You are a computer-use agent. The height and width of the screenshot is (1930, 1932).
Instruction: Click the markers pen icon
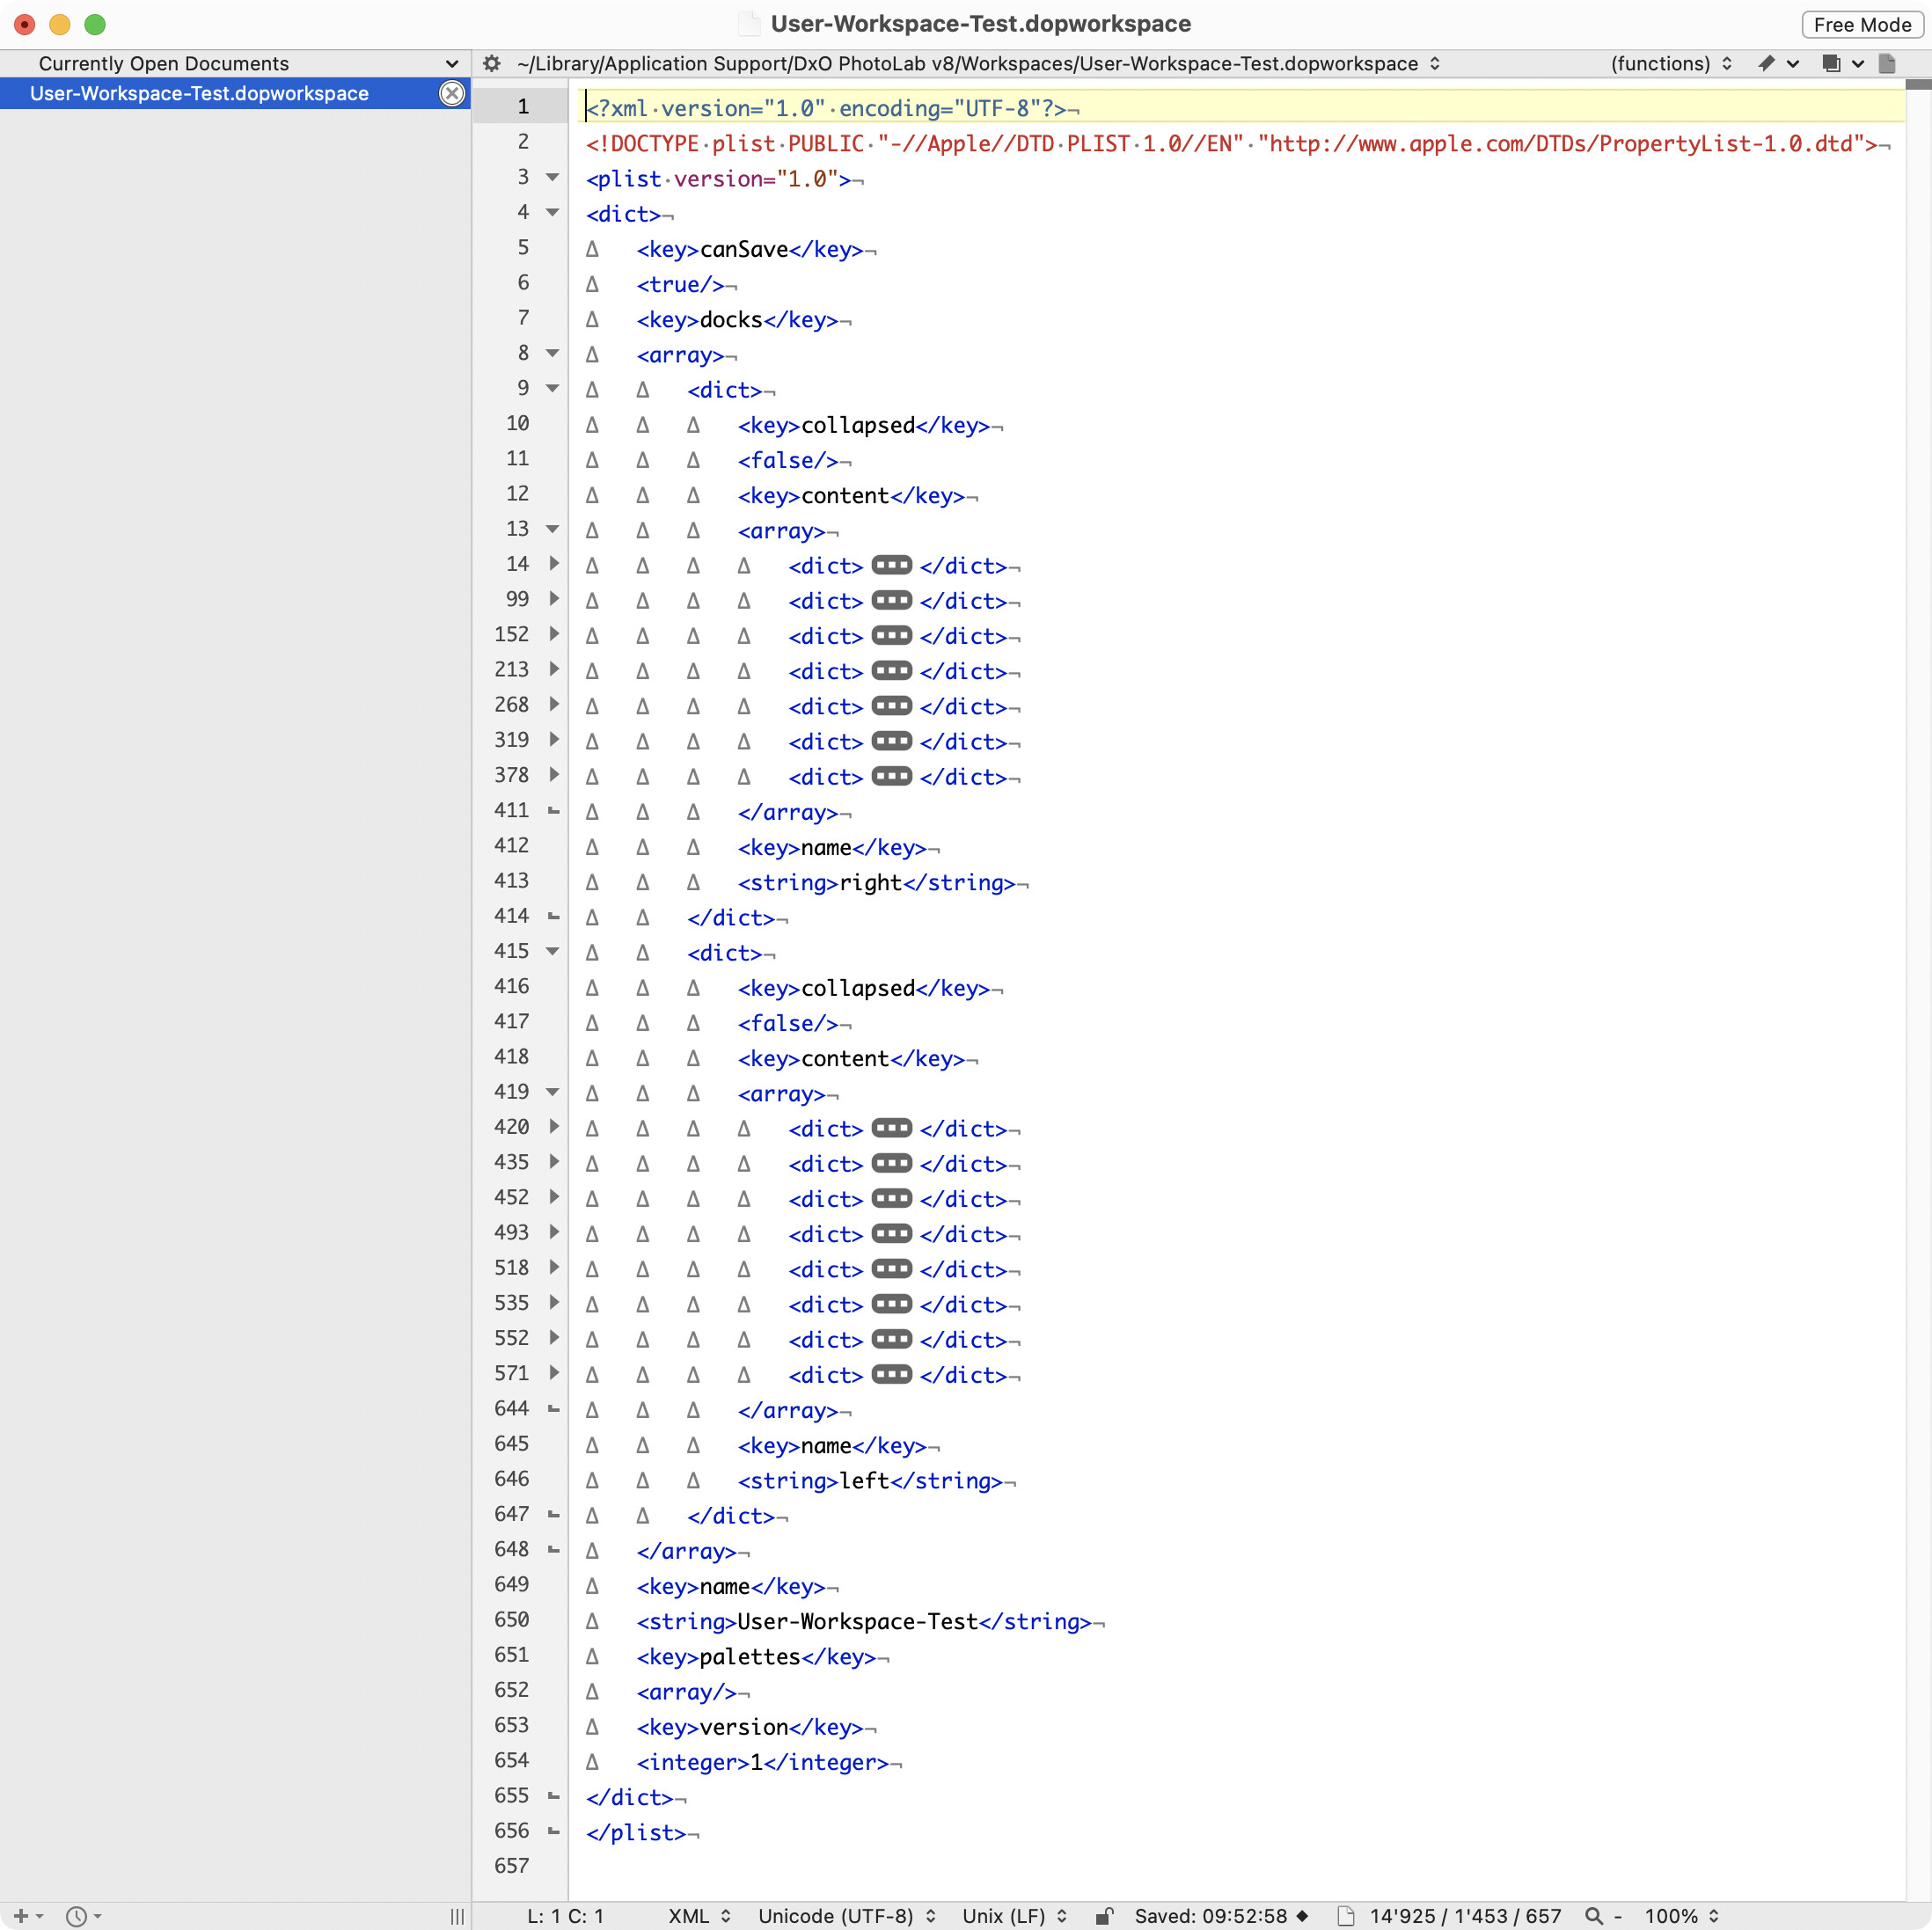[1766, 64]
